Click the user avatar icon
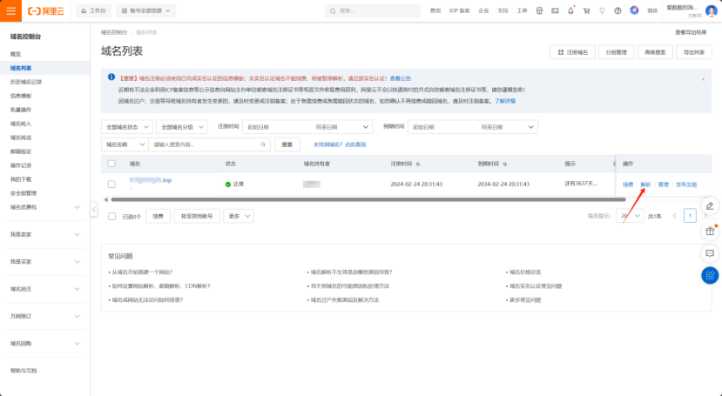The height and width of the screenshot is (396, 722). point(711,10)
